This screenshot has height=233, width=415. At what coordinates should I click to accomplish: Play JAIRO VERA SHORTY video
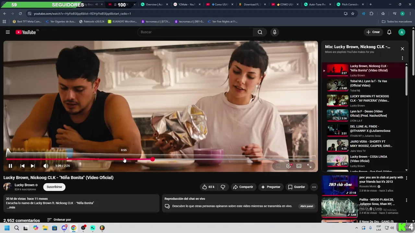363,146
